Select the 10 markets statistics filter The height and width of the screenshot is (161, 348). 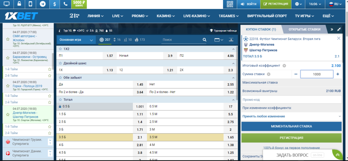coord(128,40)
